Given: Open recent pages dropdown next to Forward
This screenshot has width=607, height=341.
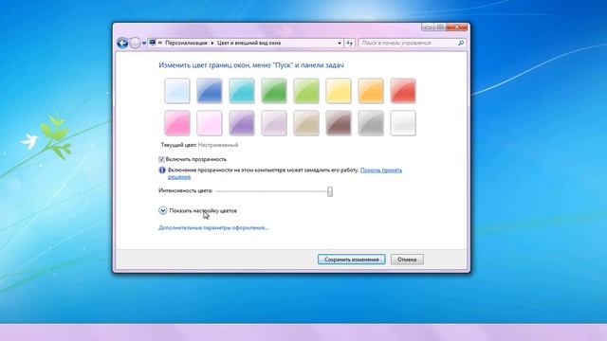Looking at the screenshot, I should pyautogui.click(x=144, y=44).
